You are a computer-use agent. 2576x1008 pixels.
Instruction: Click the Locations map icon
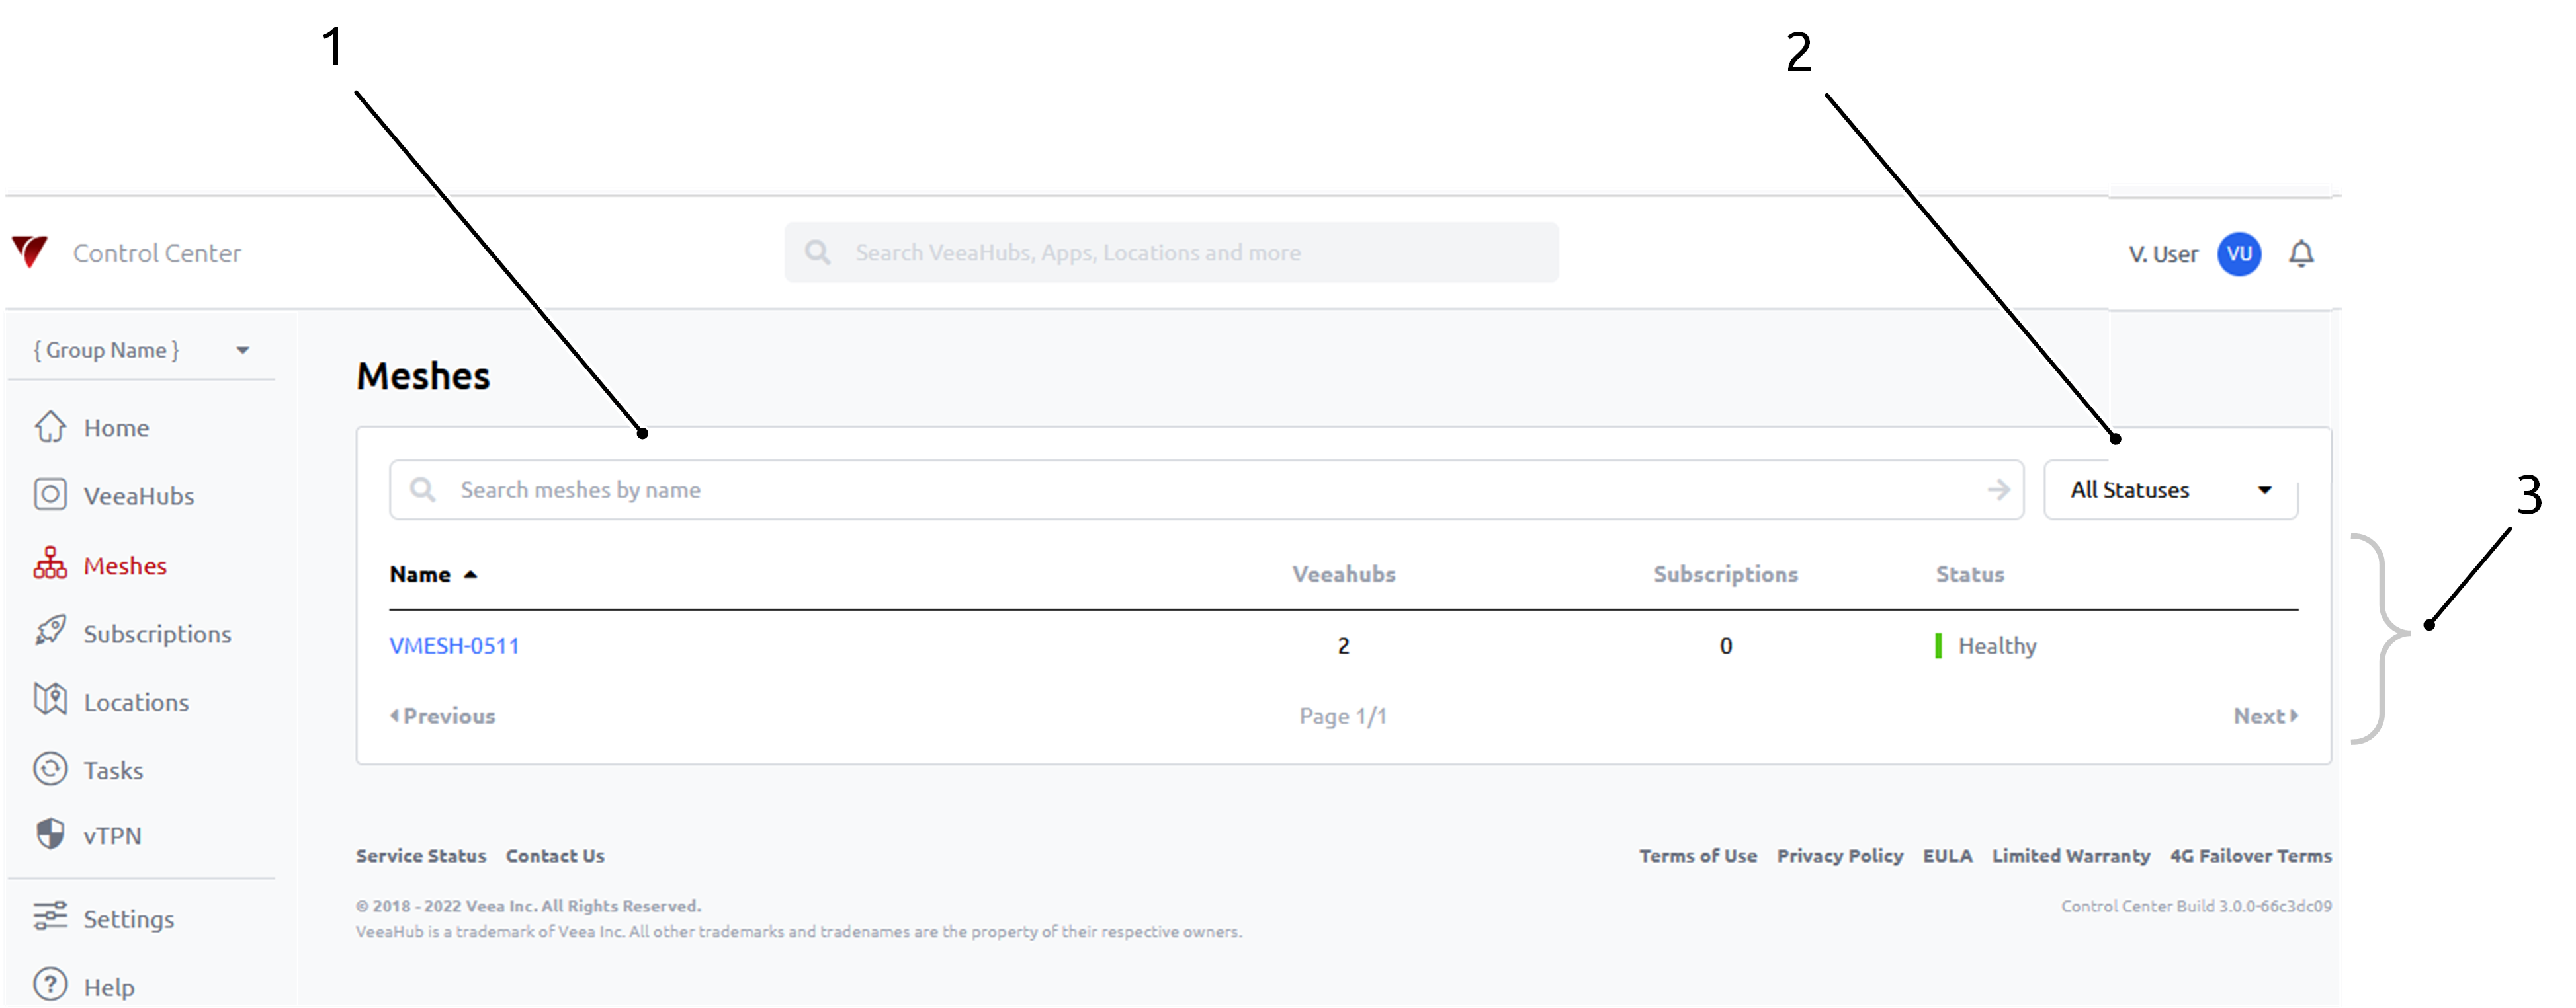[x=50, y=699]
